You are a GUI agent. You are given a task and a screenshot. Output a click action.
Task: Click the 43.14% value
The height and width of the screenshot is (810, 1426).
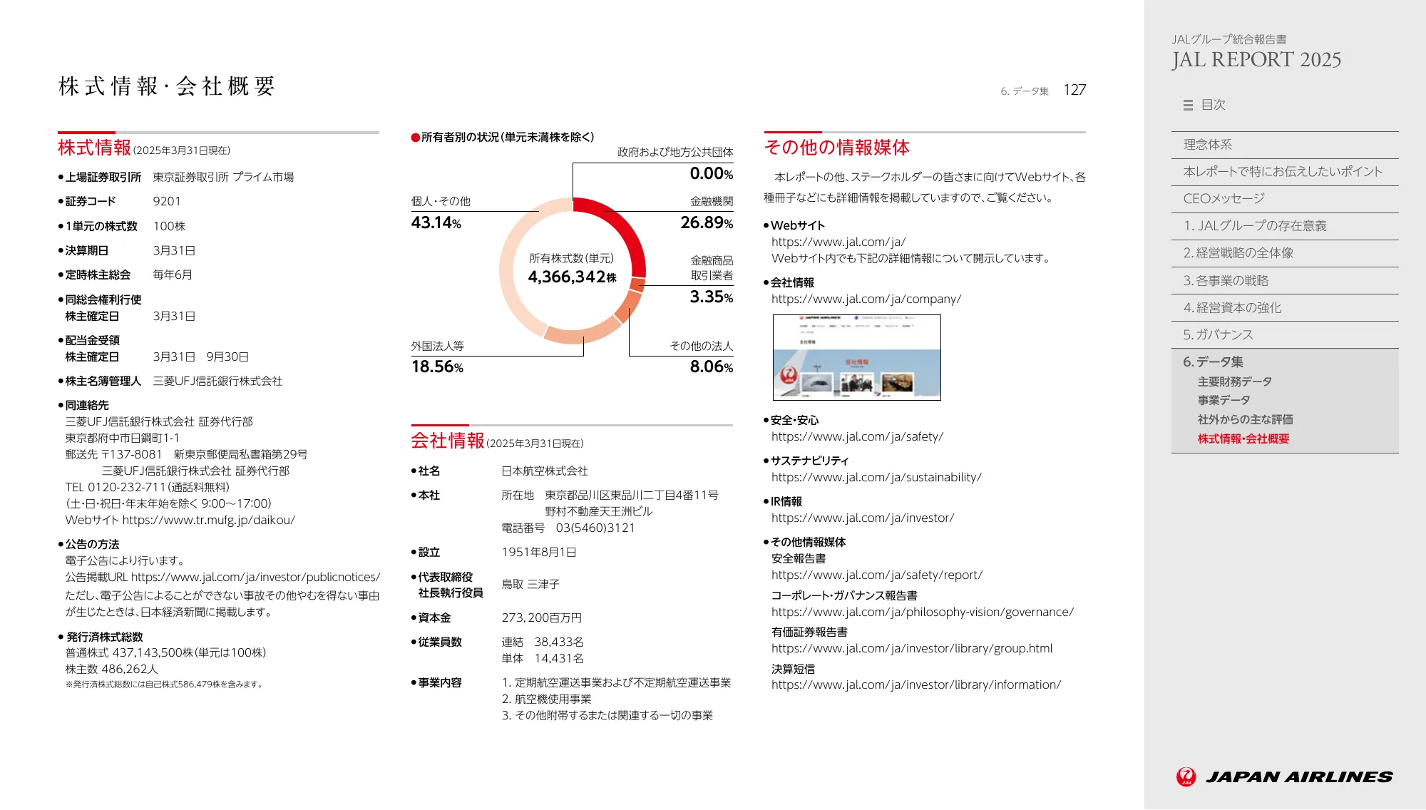[436, 223]
